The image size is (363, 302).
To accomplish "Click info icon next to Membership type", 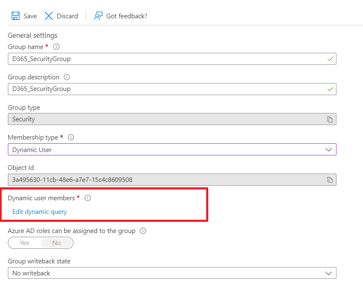I will (x=71, y=137).
